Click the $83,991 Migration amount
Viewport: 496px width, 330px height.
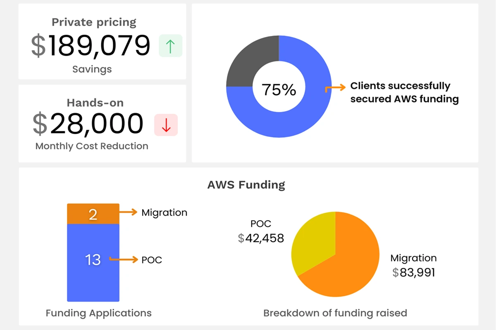(x=414, y=273)
